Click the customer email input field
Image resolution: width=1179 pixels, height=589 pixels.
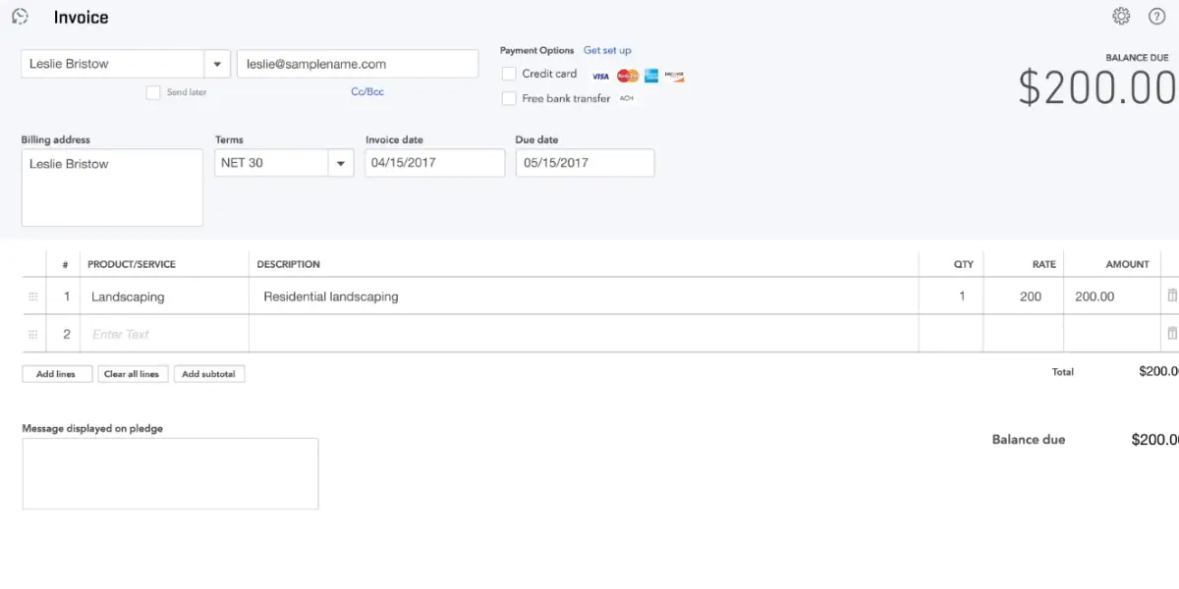pos(358,64)
